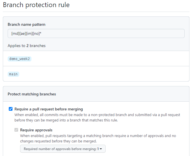194x156 pixels.
Task: Click the bold "2" in branch count
Action: [x=27, y=46]
